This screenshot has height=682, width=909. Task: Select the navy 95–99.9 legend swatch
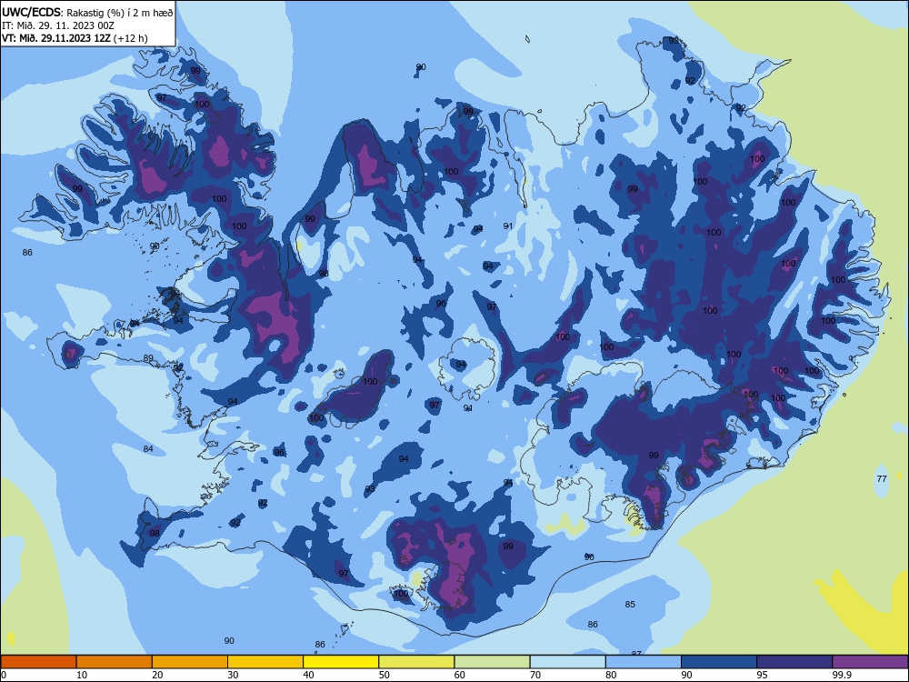point(794,662)
